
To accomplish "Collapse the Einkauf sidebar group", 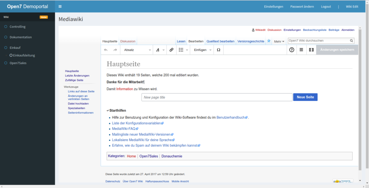I will (x=15, y=48).
